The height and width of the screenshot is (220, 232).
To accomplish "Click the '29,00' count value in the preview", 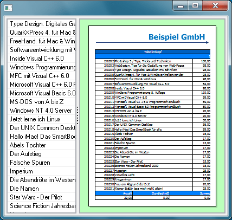I will click(114, 198).
